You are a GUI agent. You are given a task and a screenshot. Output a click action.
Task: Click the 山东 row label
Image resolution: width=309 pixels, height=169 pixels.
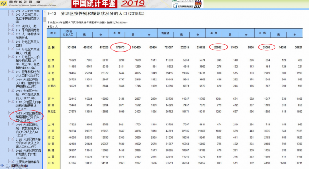[x=51, y=163]
